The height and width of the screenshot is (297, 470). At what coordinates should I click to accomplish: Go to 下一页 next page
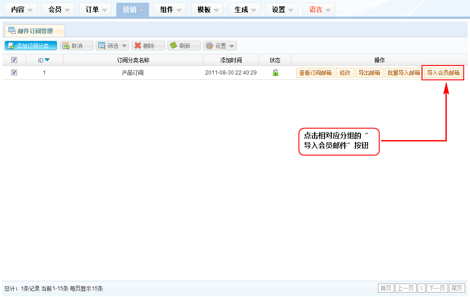click(437, 288)
